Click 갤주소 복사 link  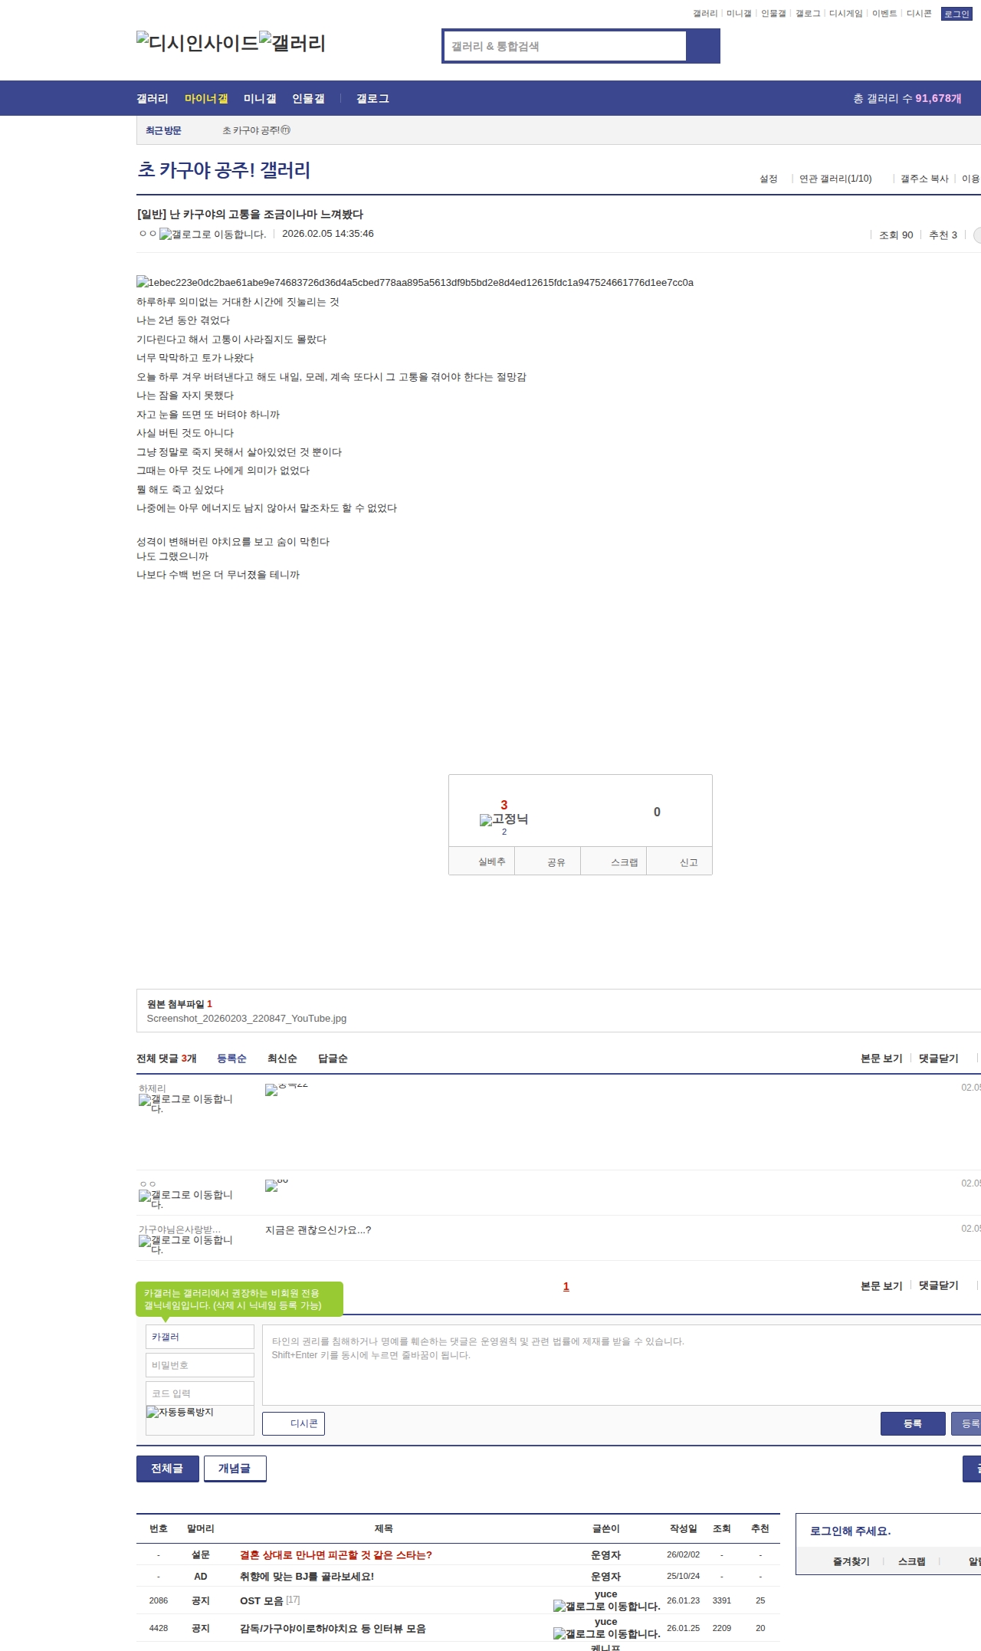(x=924, y=179)
